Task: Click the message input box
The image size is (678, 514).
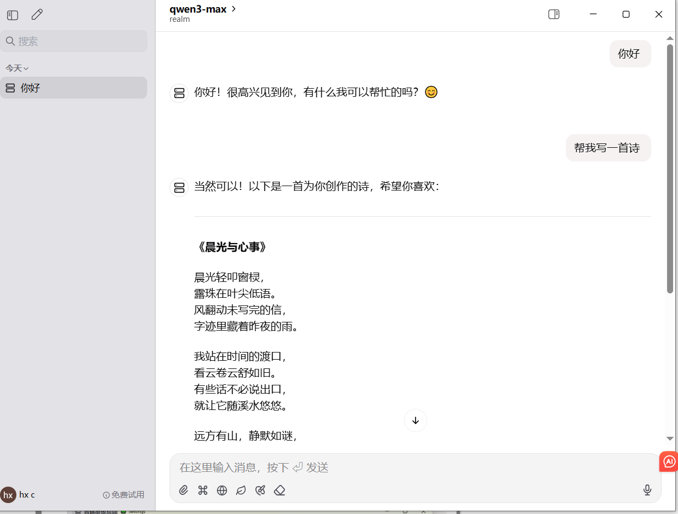Action: 383,468
